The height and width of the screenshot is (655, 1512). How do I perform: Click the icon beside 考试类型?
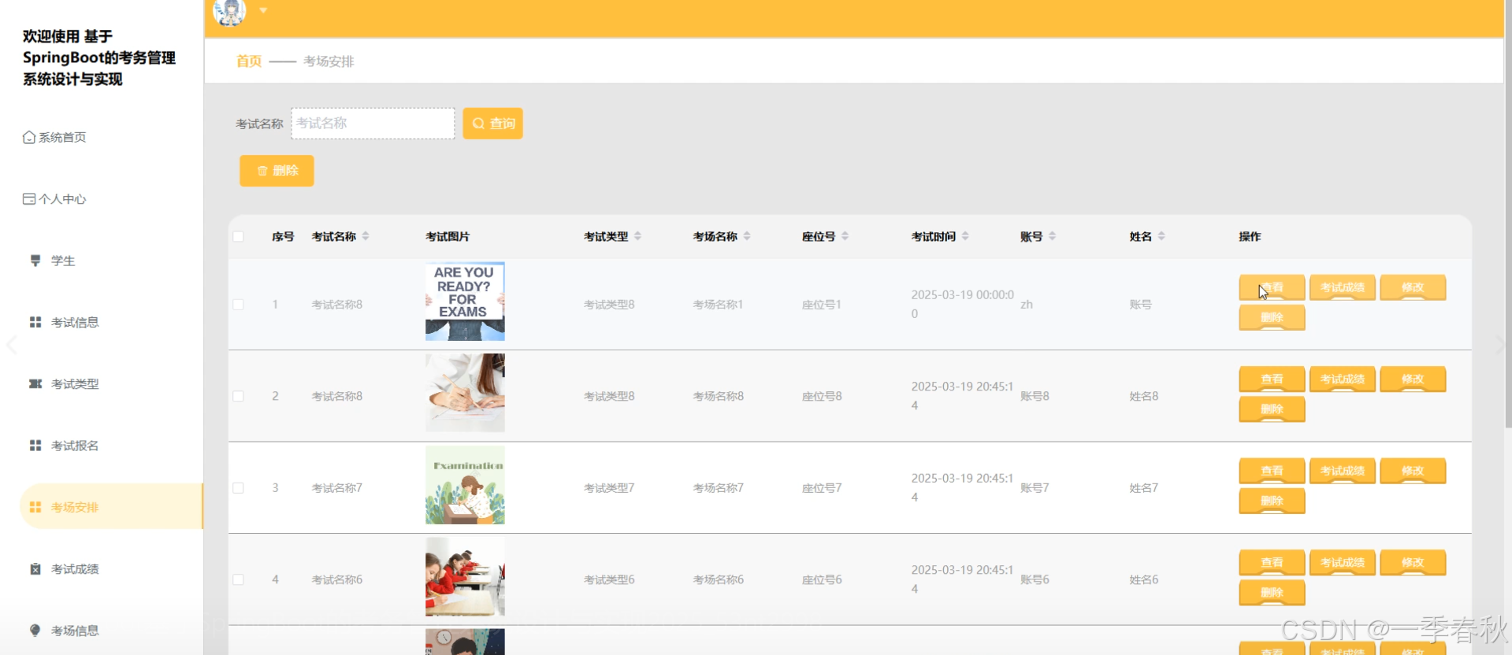tap(35, 384)
